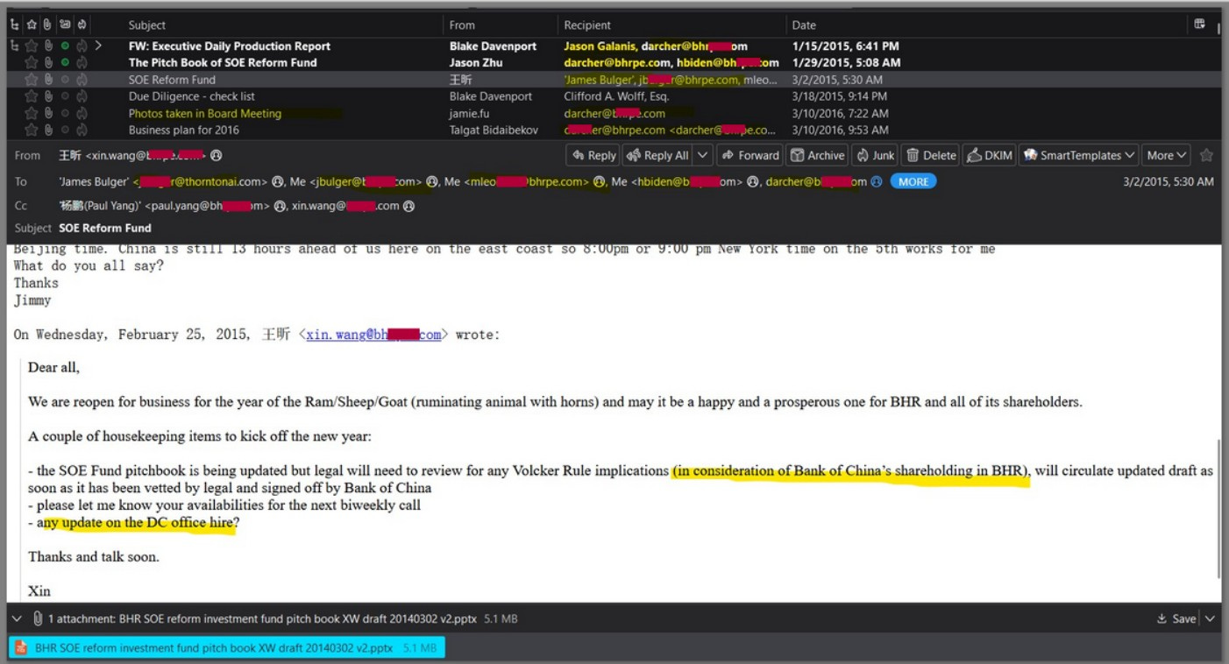Click the thread icon on the FW: Executive row

tap(14, 46)
